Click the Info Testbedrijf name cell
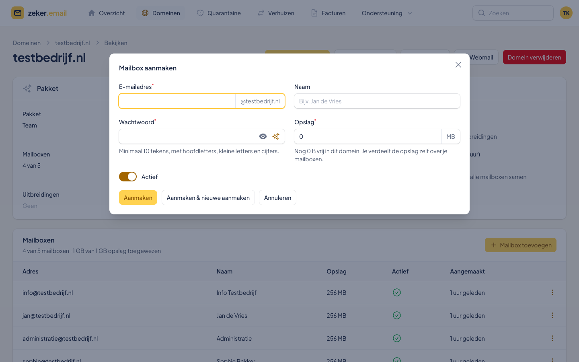Viewport: 579px width, 362px height. 236,293
